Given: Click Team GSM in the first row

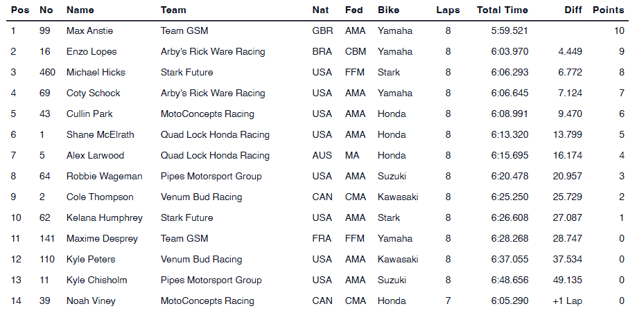Looking at the screenshot, I should pos(184,31).
